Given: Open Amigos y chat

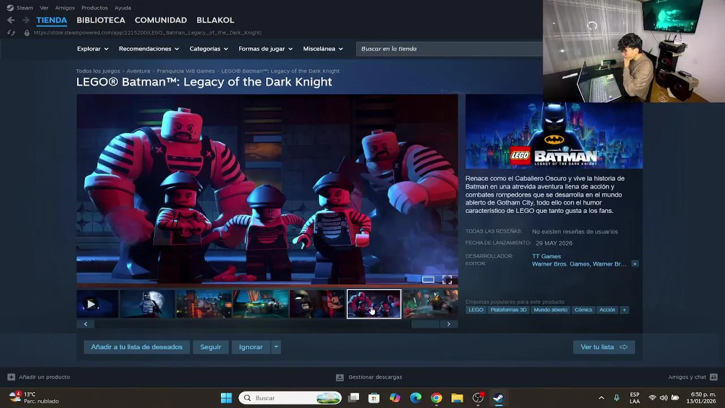Looking at the screenshot, I should [693, 377].
